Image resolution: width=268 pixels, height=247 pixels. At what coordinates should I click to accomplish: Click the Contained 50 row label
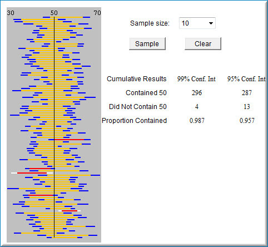tap(146, 93)
